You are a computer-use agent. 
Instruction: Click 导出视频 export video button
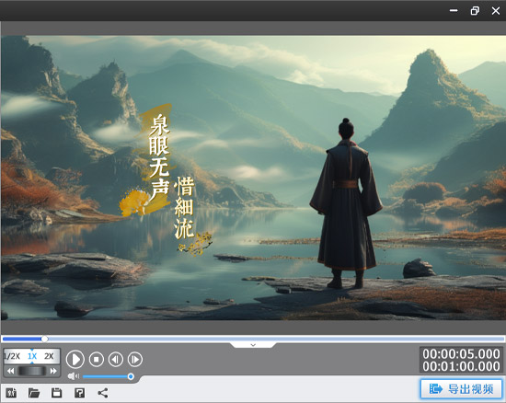point(462,389)
